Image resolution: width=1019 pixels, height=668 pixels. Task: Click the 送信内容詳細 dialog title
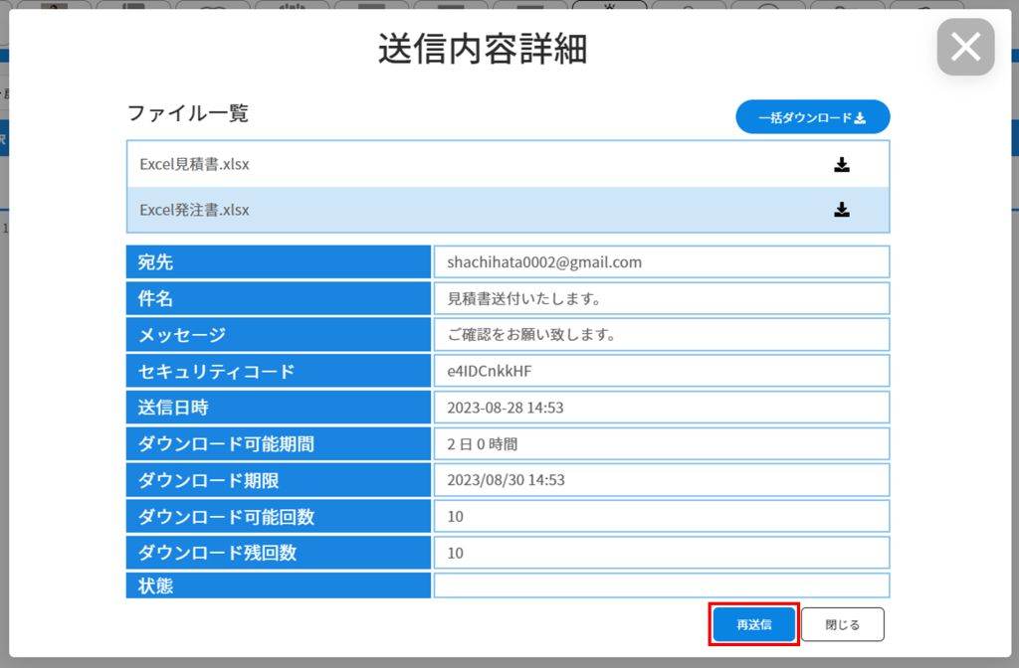coord(482,49)
